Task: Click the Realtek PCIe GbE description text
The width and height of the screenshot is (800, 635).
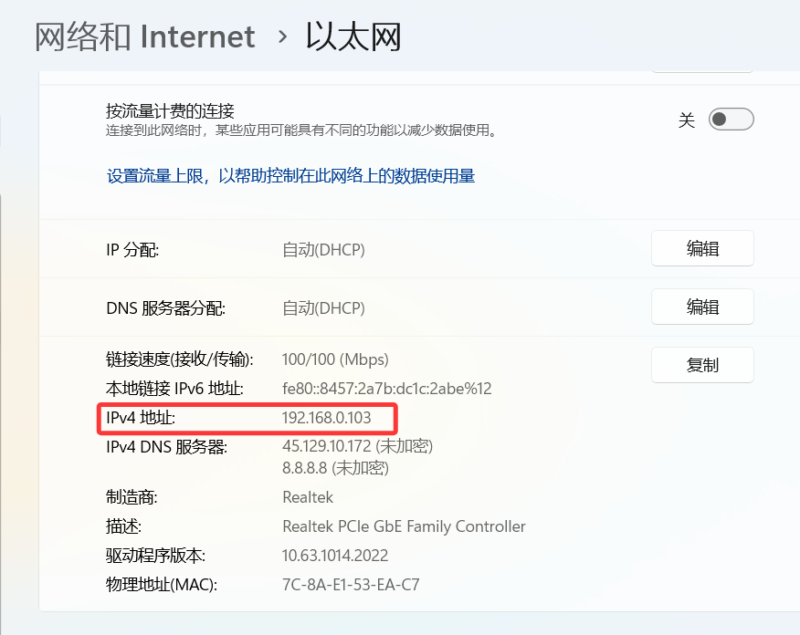Action: (x=404, y=526)
